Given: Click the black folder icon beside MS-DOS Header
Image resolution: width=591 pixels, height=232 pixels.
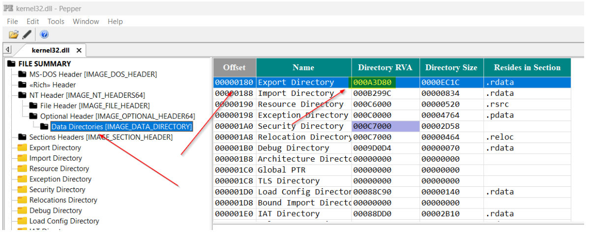Looking at the screenshot, I should point(22,74).
